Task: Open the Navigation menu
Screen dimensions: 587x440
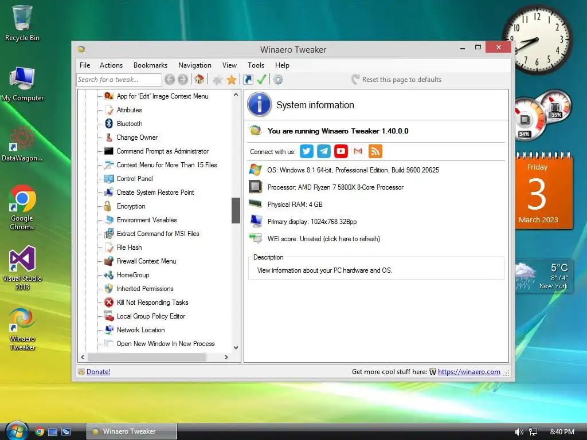Action: (x=195, y=65)
